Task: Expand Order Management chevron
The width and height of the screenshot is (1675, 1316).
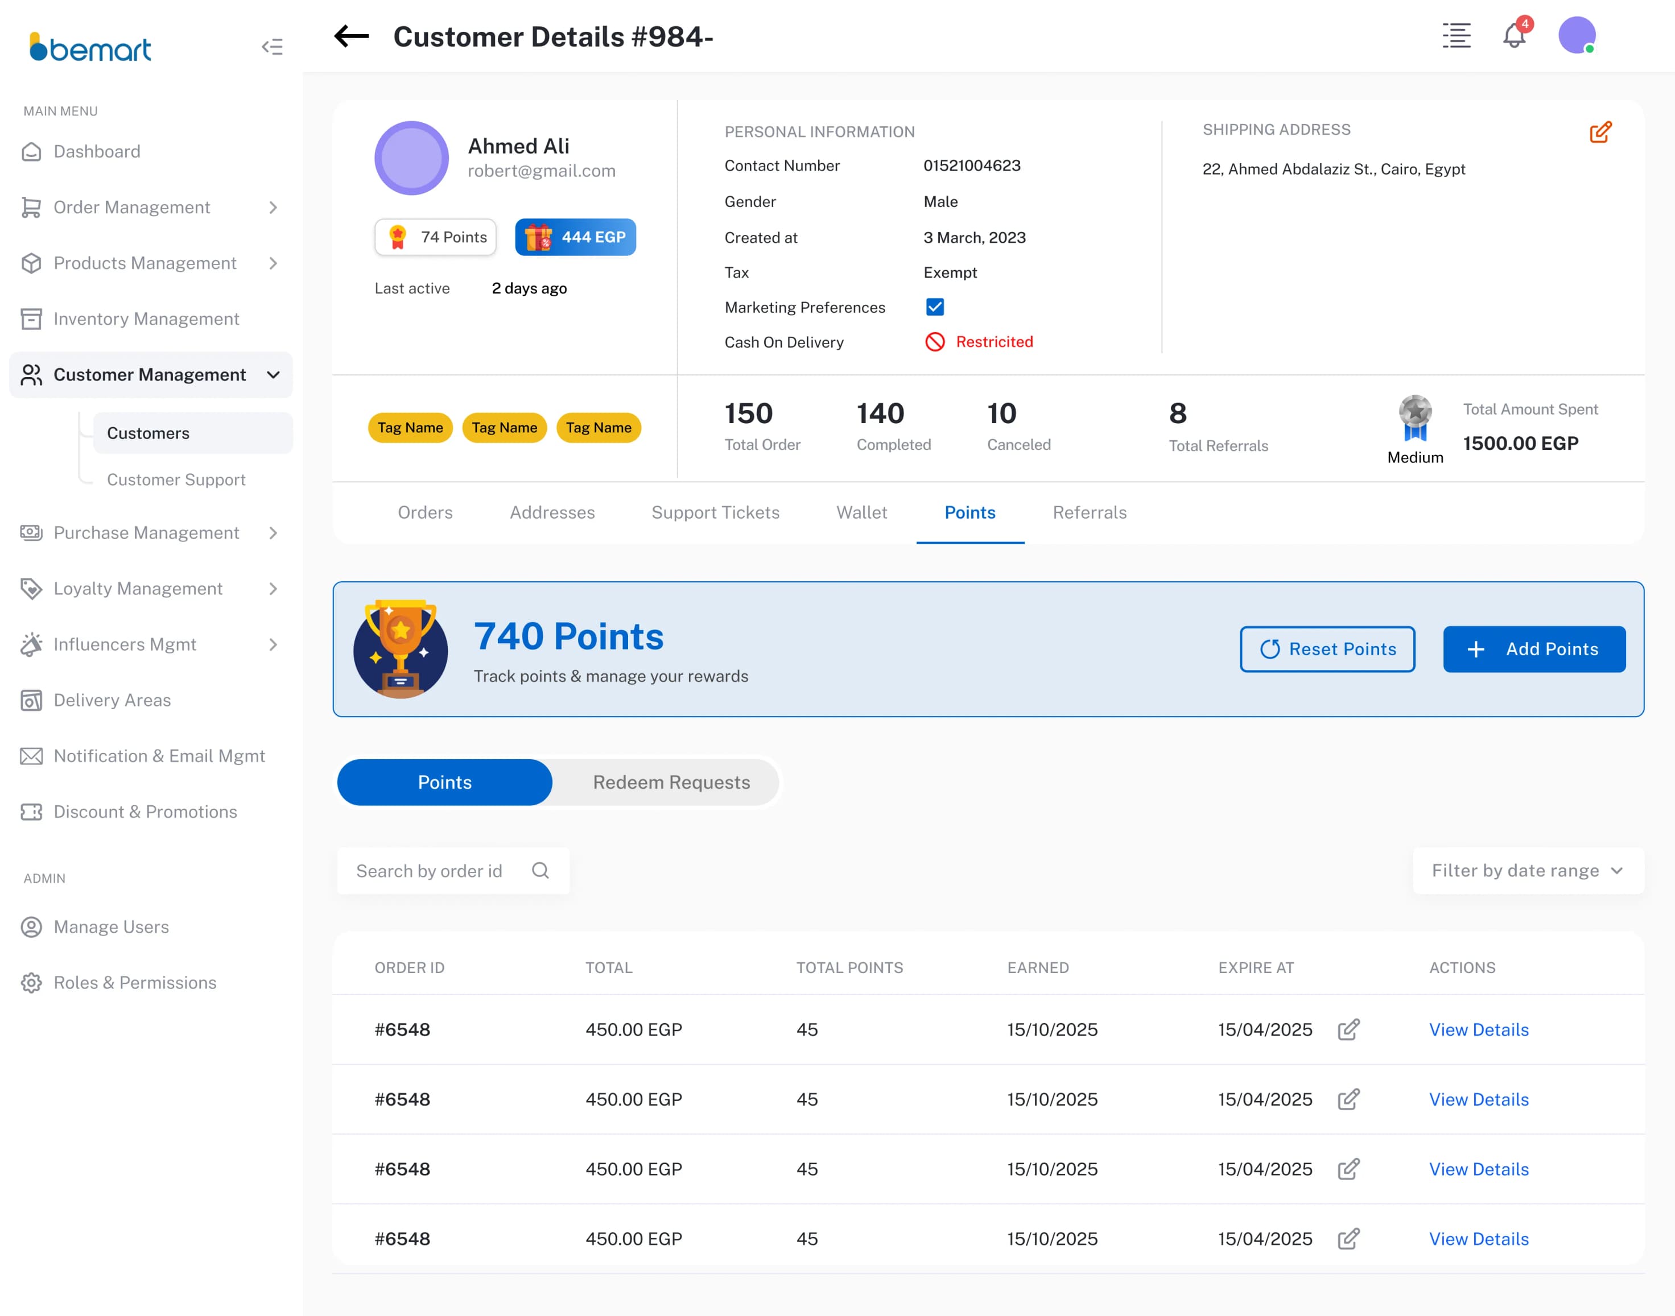Action: (x=273, y=207)
